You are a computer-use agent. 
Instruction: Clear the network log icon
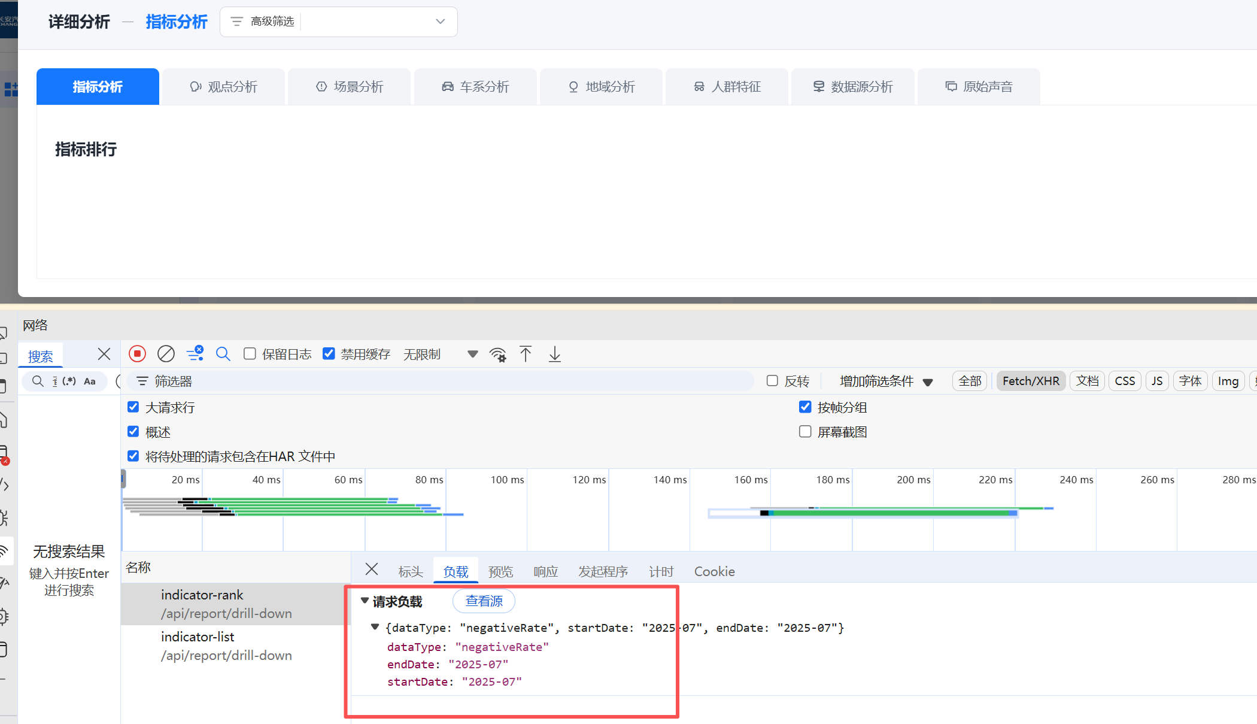pos(166,354)
